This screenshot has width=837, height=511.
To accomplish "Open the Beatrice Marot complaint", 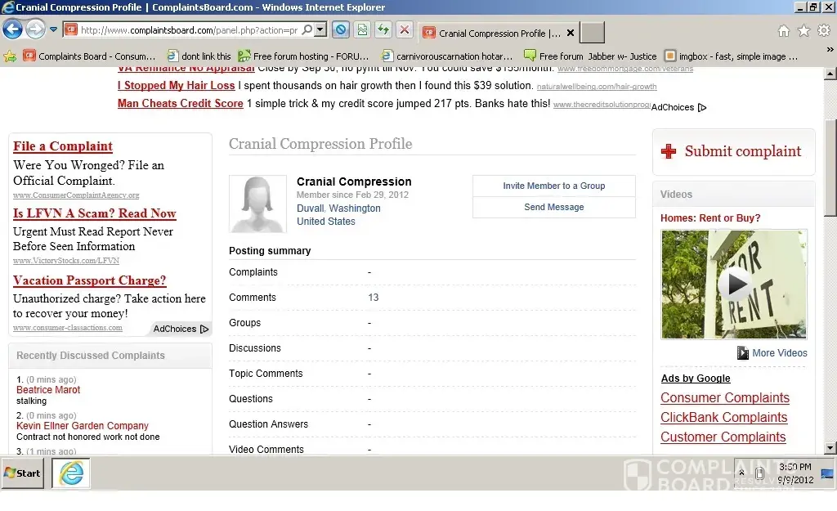I will click(x=48, y=390).
